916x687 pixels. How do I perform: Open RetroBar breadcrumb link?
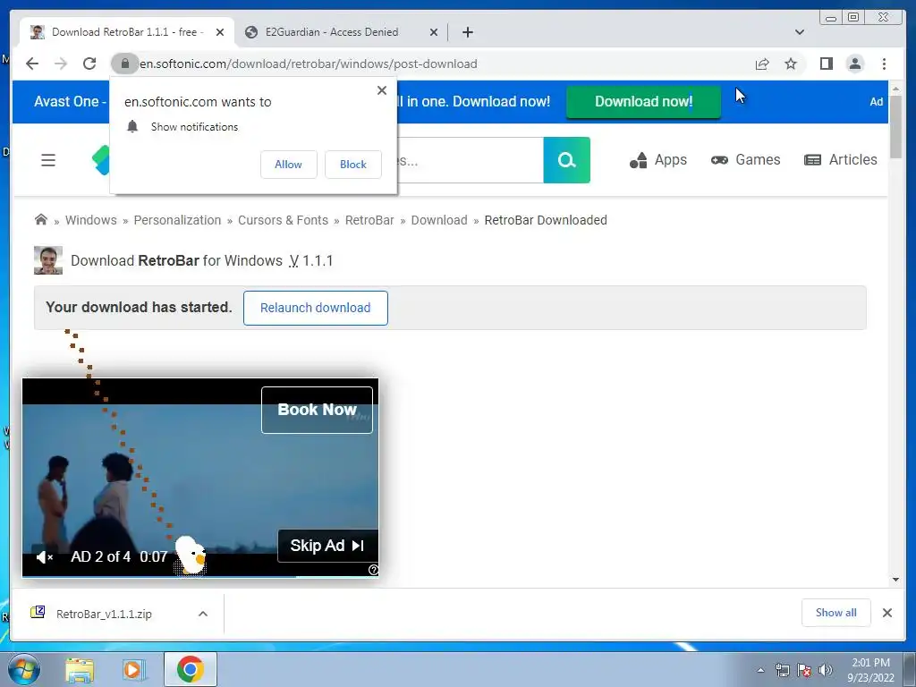pos(369,220)
